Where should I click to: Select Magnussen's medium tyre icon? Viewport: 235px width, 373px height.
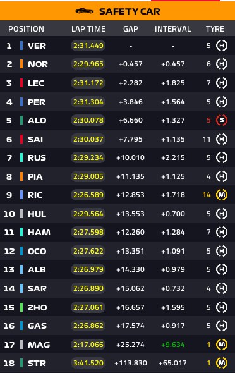(x=222, y=345)
